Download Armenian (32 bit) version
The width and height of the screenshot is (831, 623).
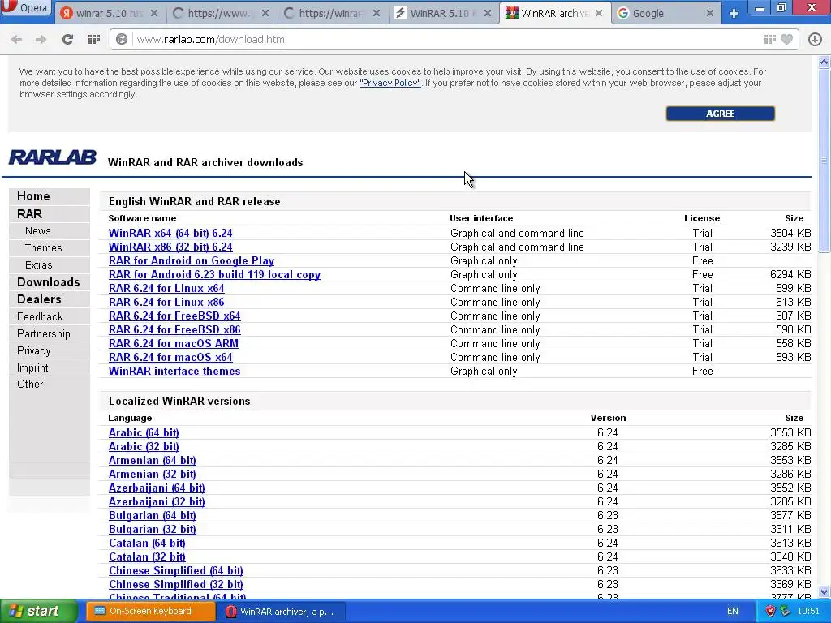pyautogui.click(x=152, y=474)
